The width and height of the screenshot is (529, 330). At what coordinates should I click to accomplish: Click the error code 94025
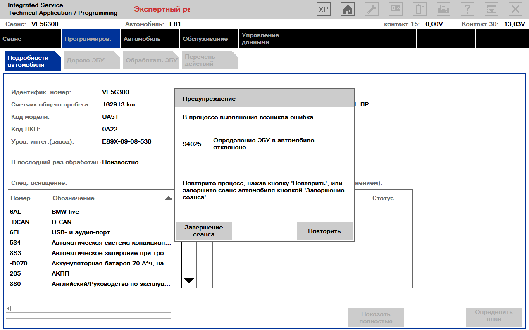click(x=192, y=144)
